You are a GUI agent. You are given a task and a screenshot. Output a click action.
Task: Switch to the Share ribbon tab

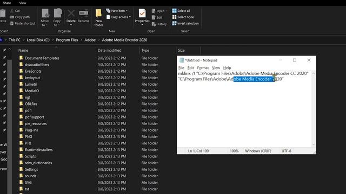(7, 3)
